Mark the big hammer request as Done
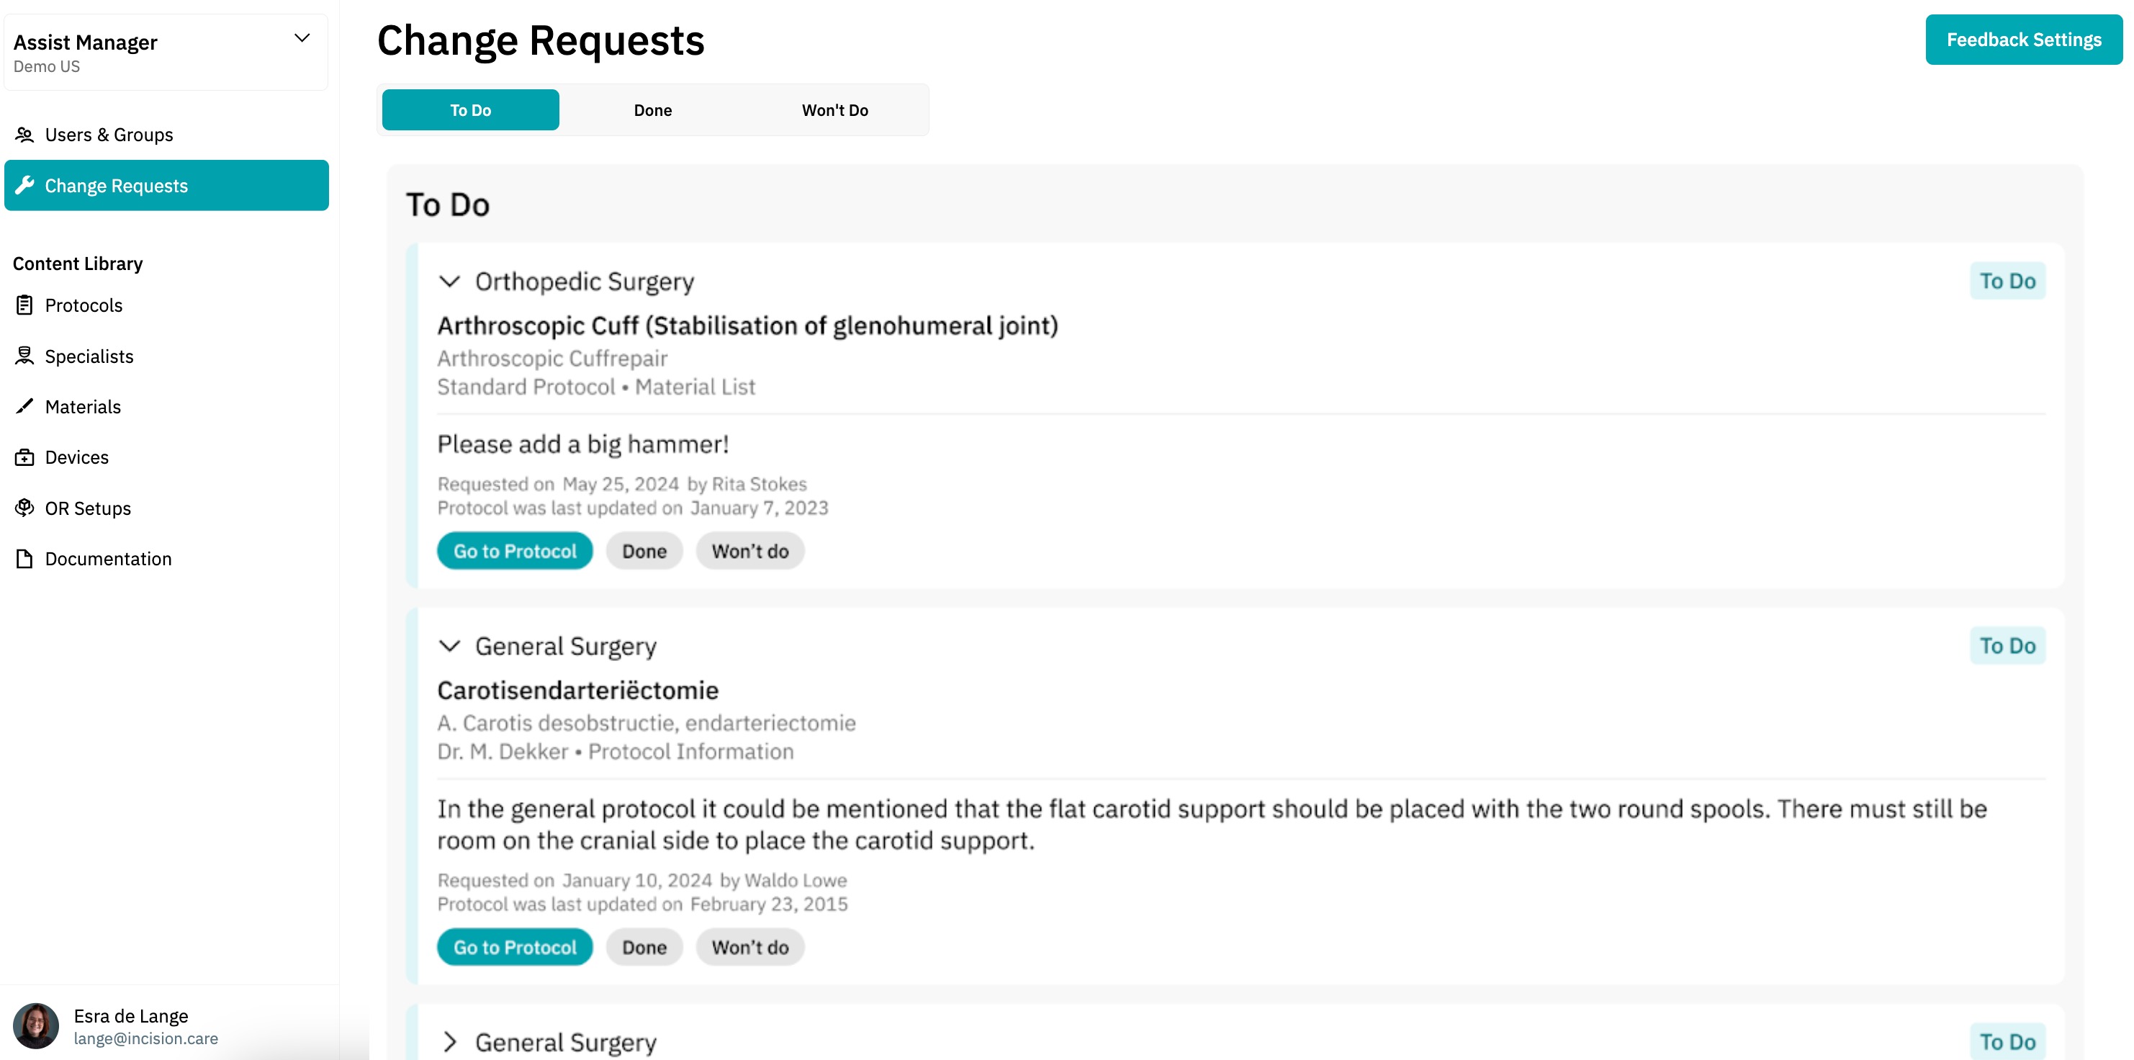This screenshot has width=2134, height=1060. [x=644, y=551]
